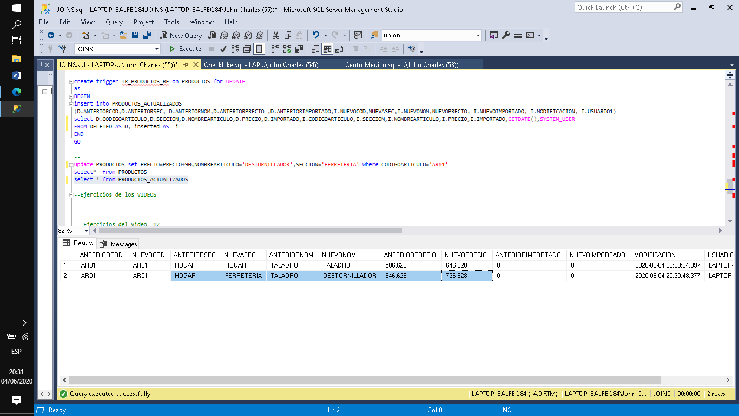This screenshot has height=416, width=739.
Task: Open the Project menu
Action: (x=143, y=22)
